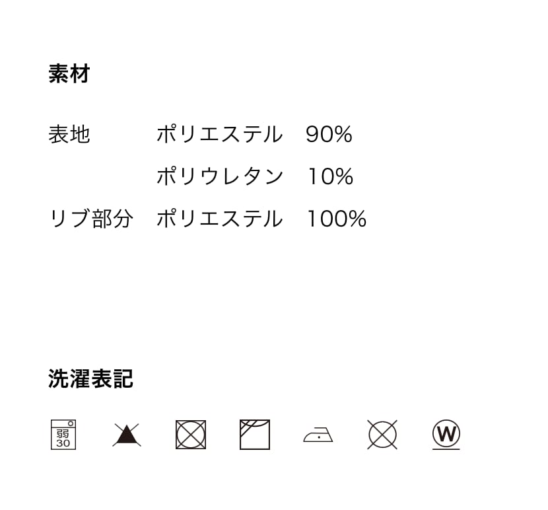Screen dimensions: 548x510
Task: Click the do-not-bleach triangle icon
Action: tap(127, 435)
